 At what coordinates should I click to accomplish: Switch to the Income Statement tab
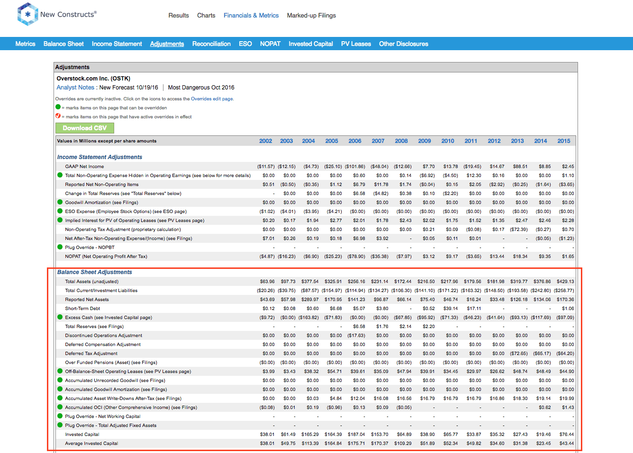point(117,44)
